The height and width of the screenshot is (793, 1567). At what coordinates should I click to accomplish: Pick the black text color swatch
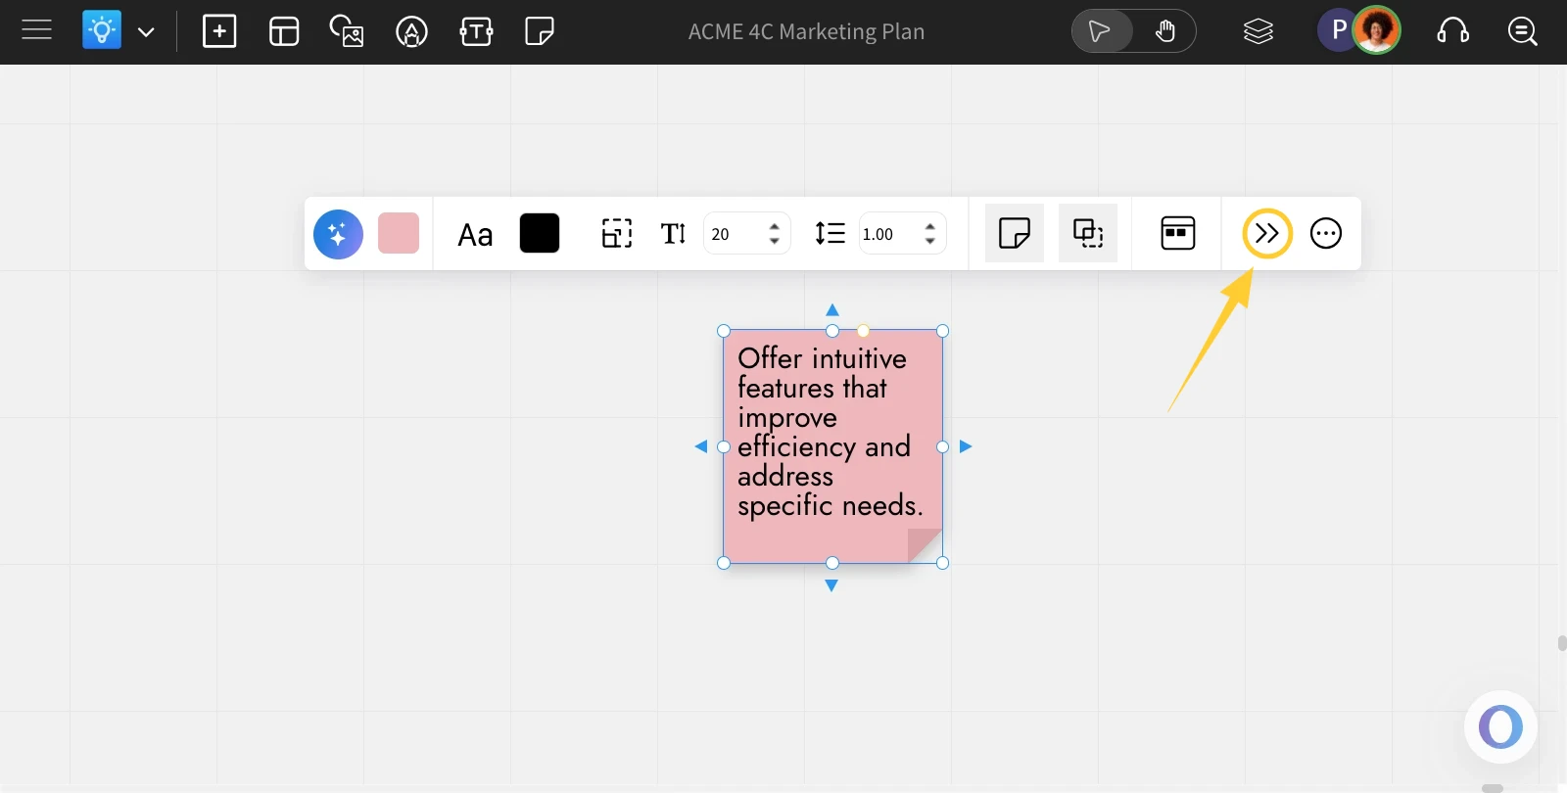point(540,233)
